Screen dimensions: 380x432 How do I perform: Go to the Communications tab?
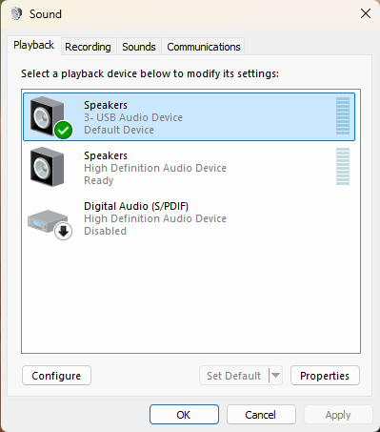click(x=204, y=47)
